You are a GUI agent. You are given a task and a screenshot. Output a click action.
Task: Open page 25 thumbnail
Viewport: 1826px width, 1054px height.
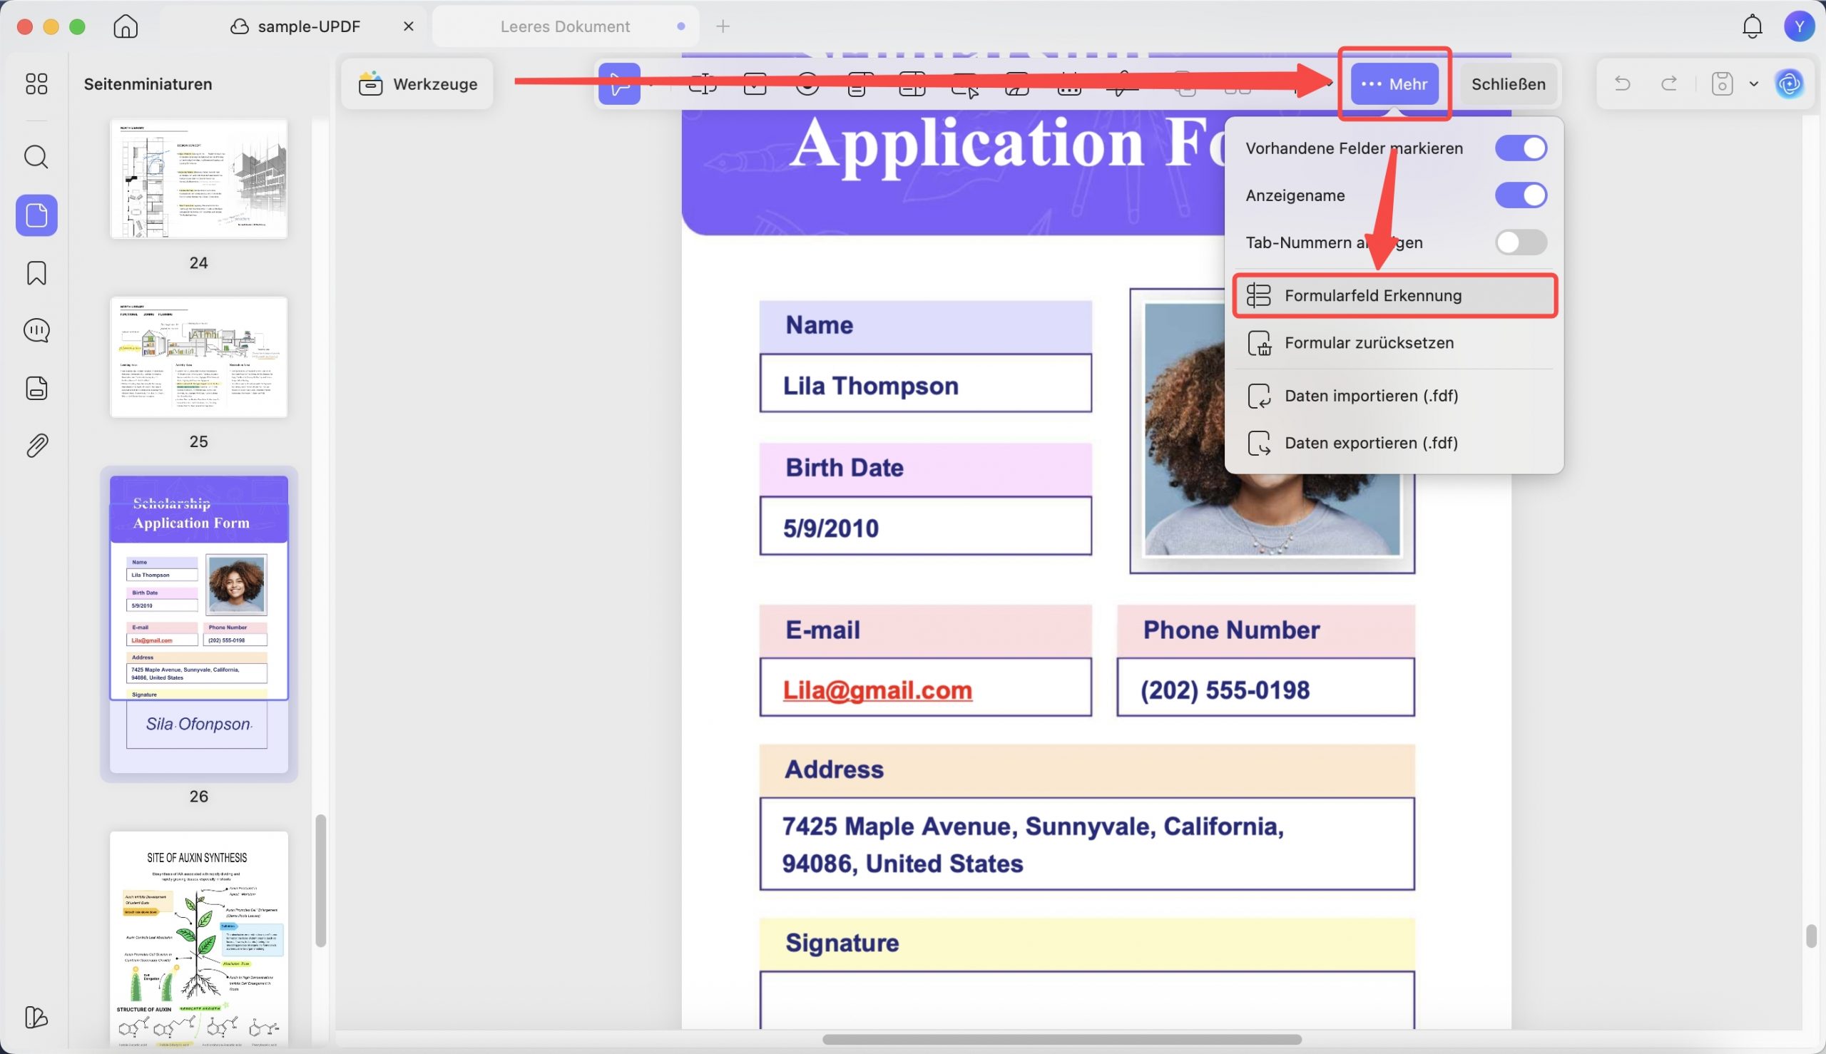198,357
